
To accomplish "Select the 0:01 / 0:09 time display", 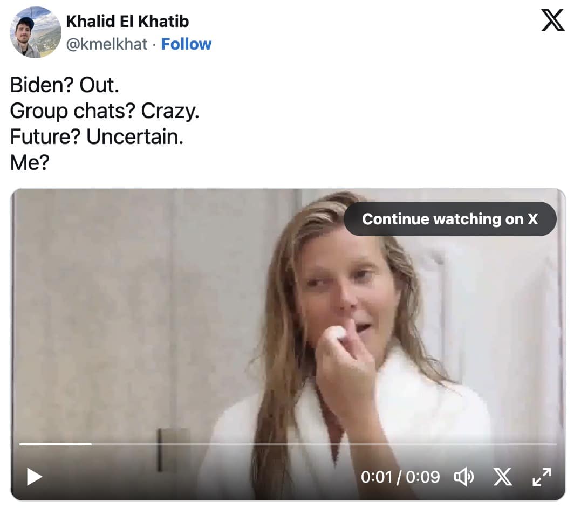I will point(402,477).
